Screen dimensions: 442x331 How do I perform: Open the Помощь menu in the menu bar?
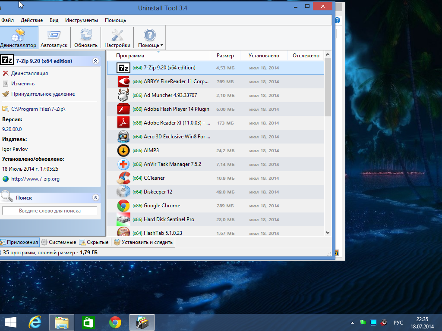[115, 20]
